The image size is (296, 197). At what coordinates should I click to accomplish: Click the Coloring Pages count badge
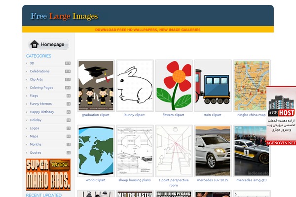[x=68, y=88]
